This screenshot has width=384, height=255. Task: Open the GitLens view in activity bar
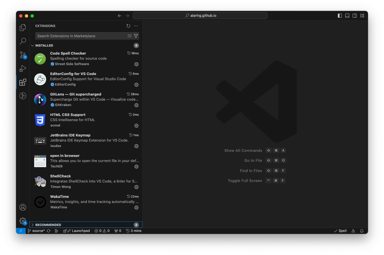tap(23, 96)
